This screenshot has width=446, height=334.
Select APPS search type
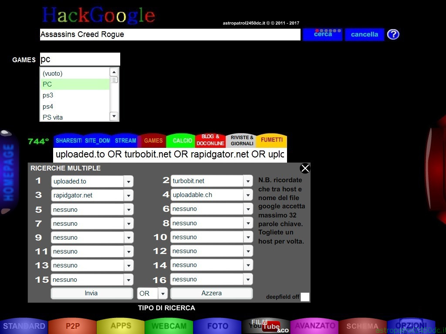(x=121, y=326)
